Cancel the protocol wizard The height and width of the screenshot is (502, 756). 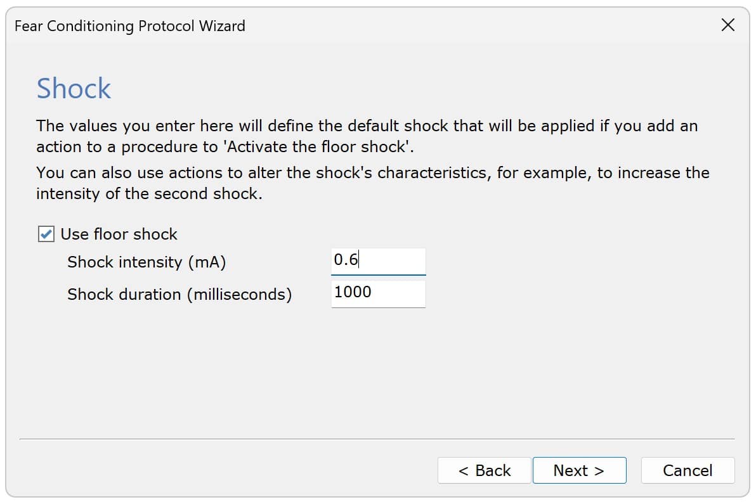coord(688,470)
